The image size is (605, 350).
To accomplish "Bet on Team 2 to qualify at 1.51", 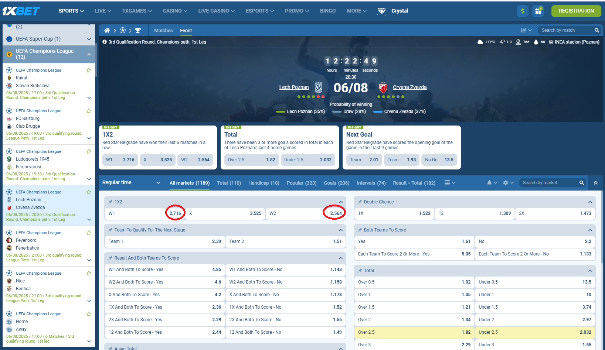I will [x=286, y=241].
